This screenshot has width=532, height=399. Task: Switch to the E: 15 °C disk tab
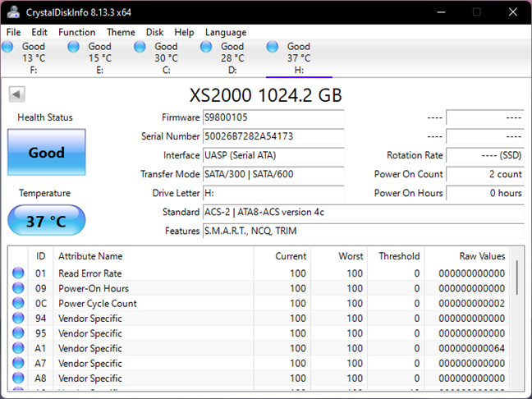coord(100,58)
